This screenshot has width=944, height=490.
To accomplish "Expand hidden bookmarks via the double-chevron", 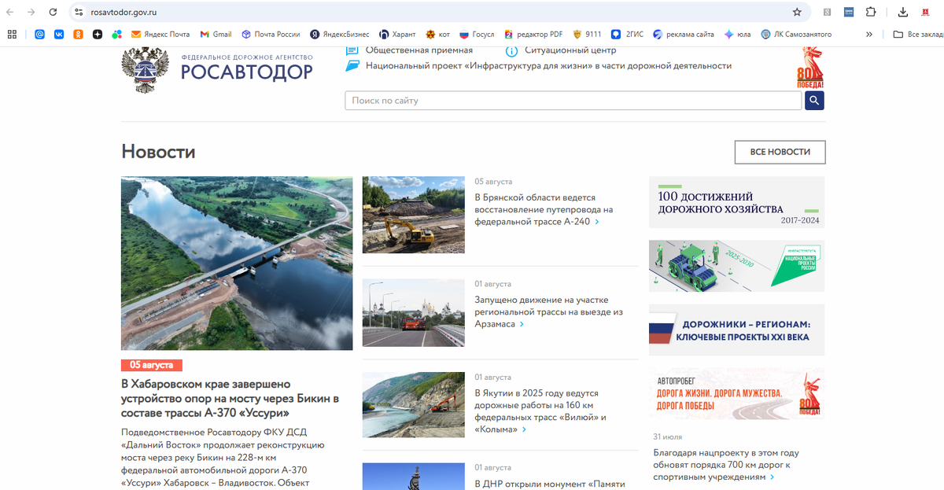I will [x=868, y=34].
